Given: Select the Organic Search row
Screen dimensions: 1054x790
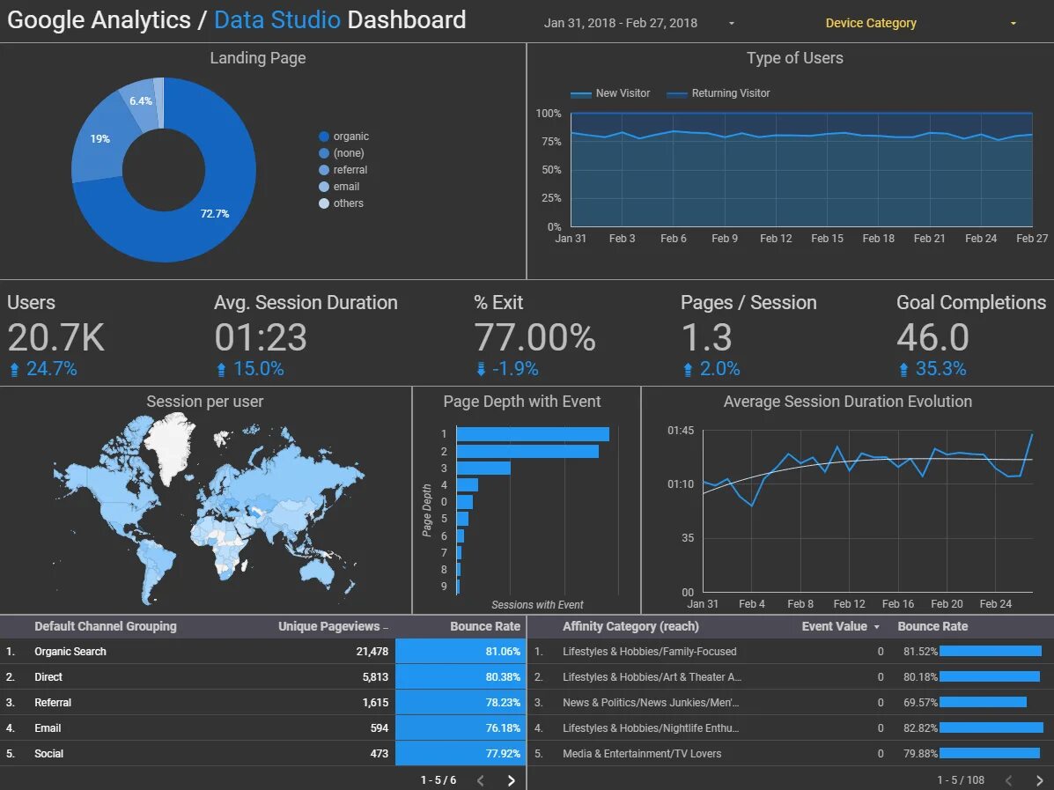Looking at the screenshot, I should tap(263, 652).
